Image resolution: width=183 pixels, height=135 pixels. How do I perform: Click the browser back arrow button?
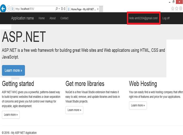point(3,8)
